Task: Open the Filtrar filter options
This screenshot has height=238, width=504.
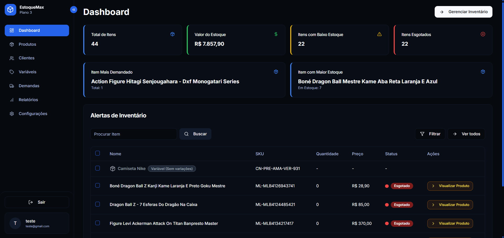Action: [430, 134]
